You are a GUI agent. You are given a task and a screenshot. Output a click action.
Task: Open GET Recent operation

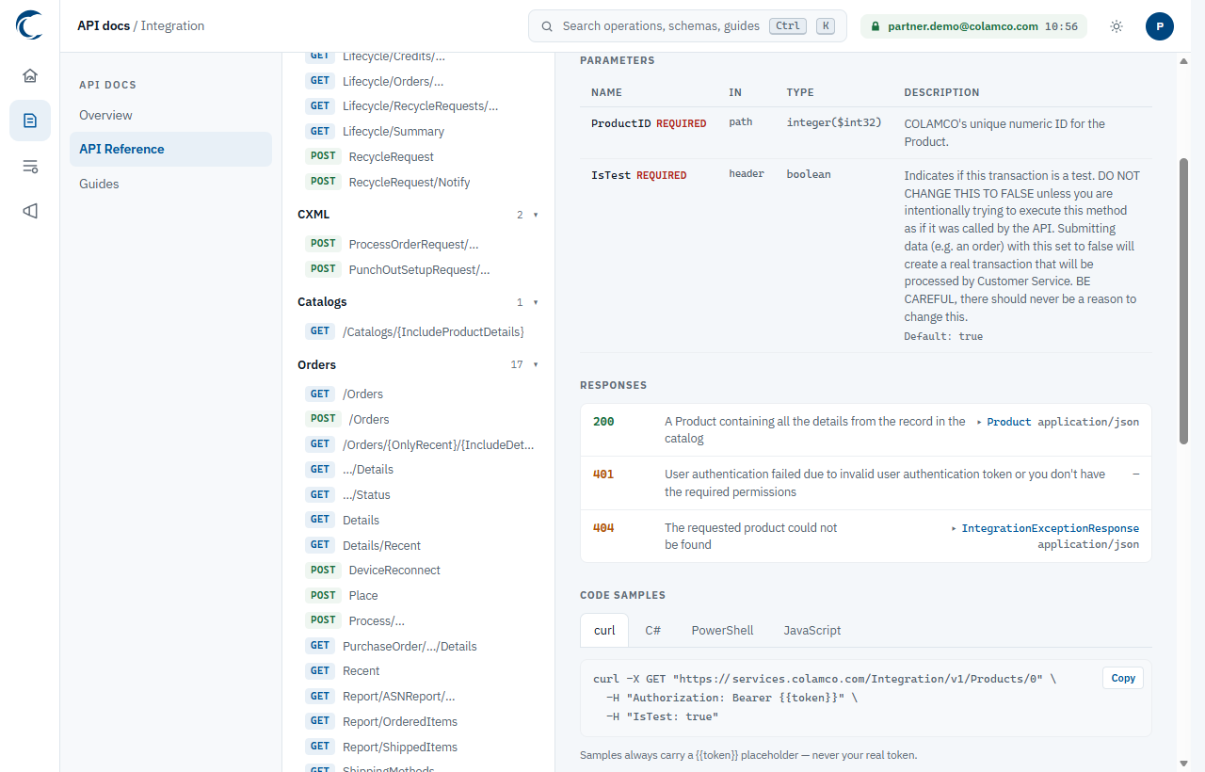pos(419,671)
